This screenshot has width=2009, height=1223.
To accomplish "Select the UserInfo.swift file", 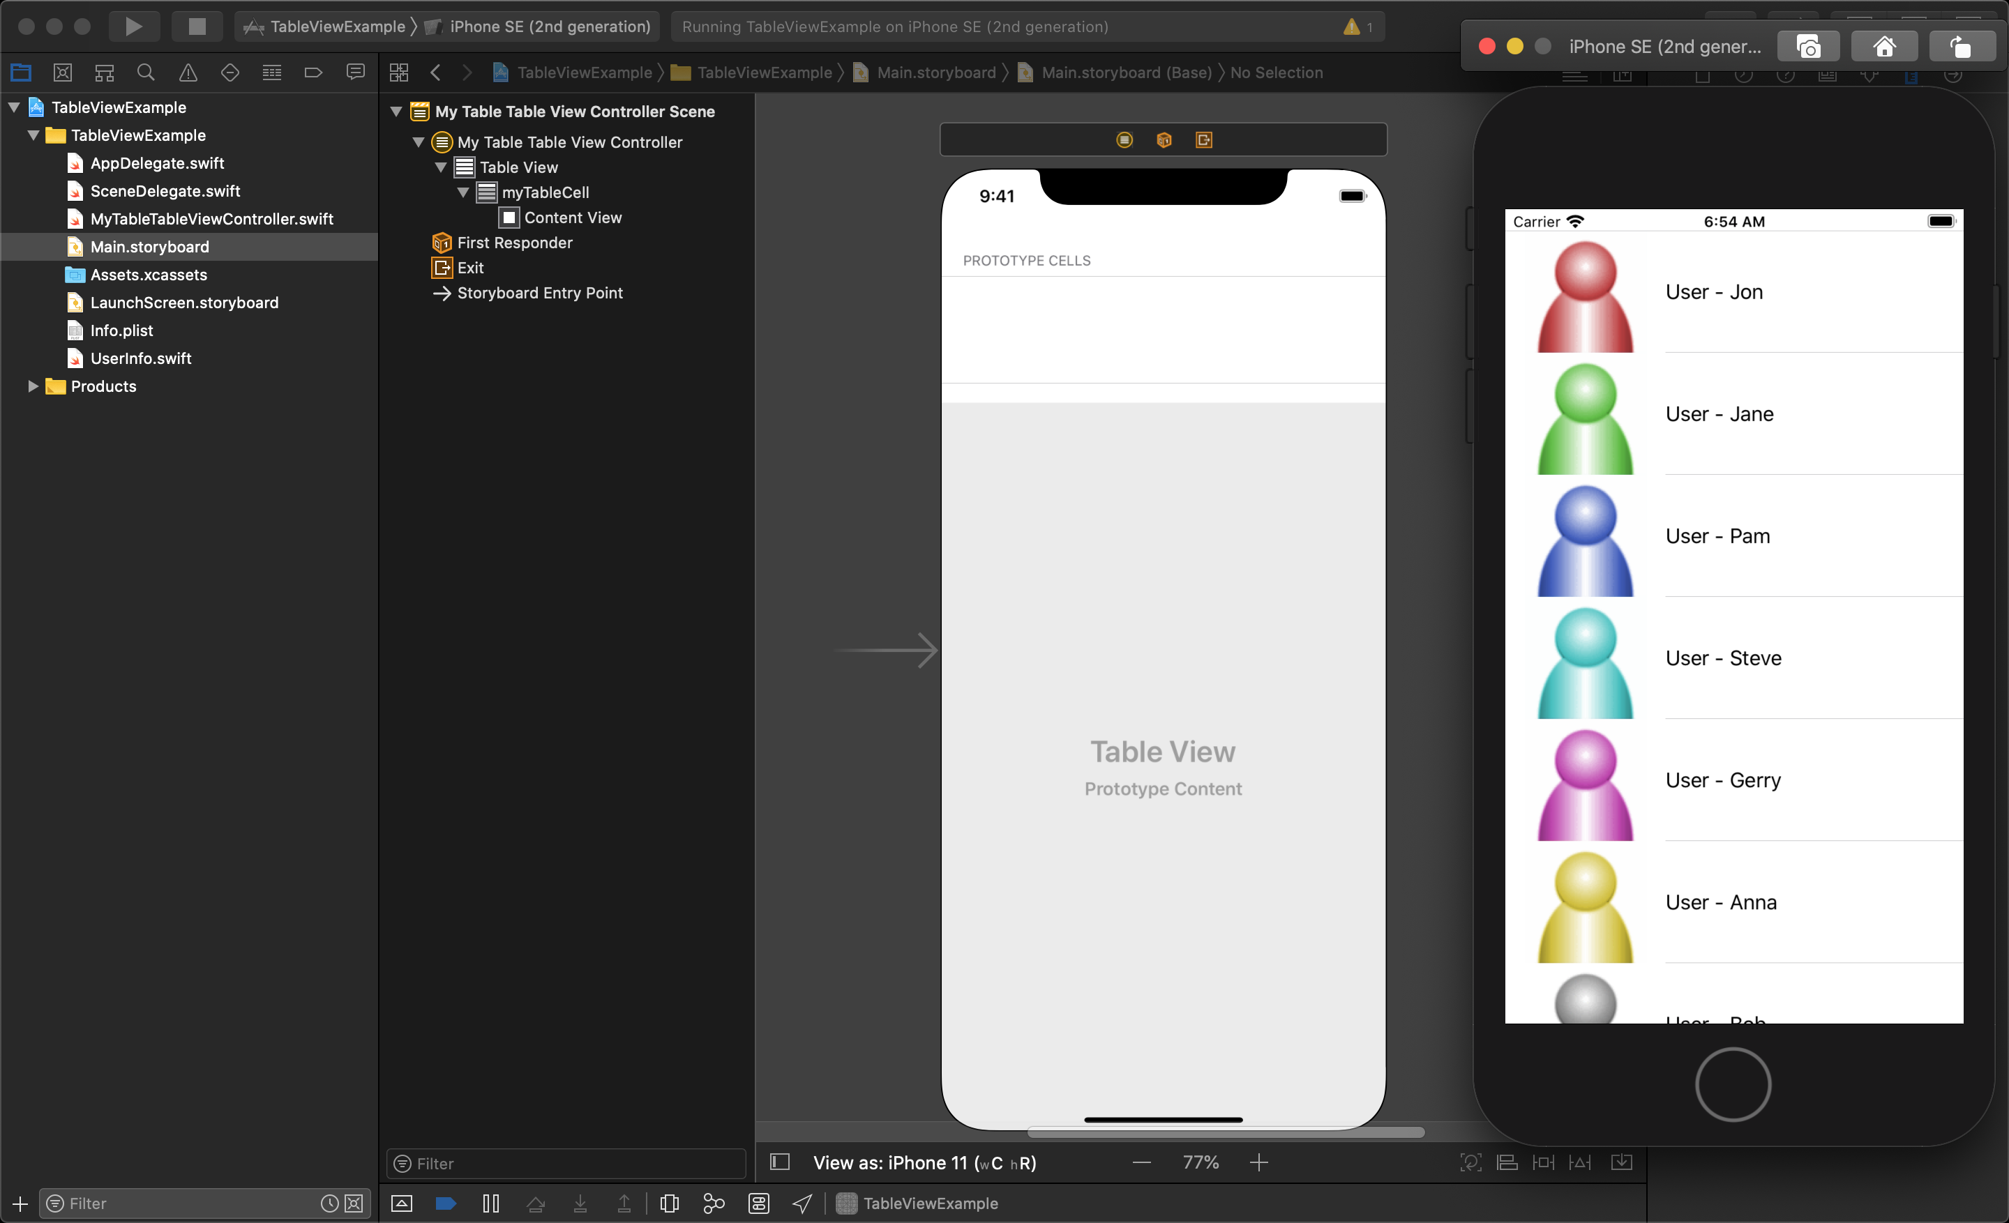I will coord(140,357).
